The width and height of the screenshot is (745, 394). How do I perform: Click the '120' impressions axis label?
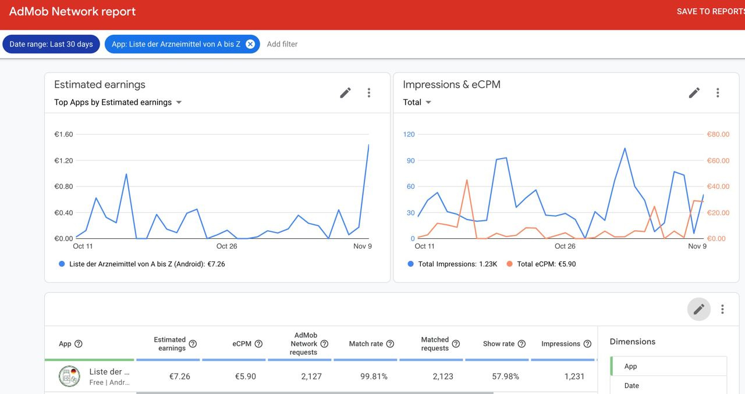pos(409,134)
